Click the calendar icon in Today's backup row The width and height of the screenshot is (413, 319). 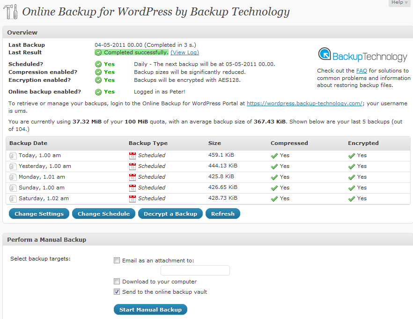tap(133, 156)
